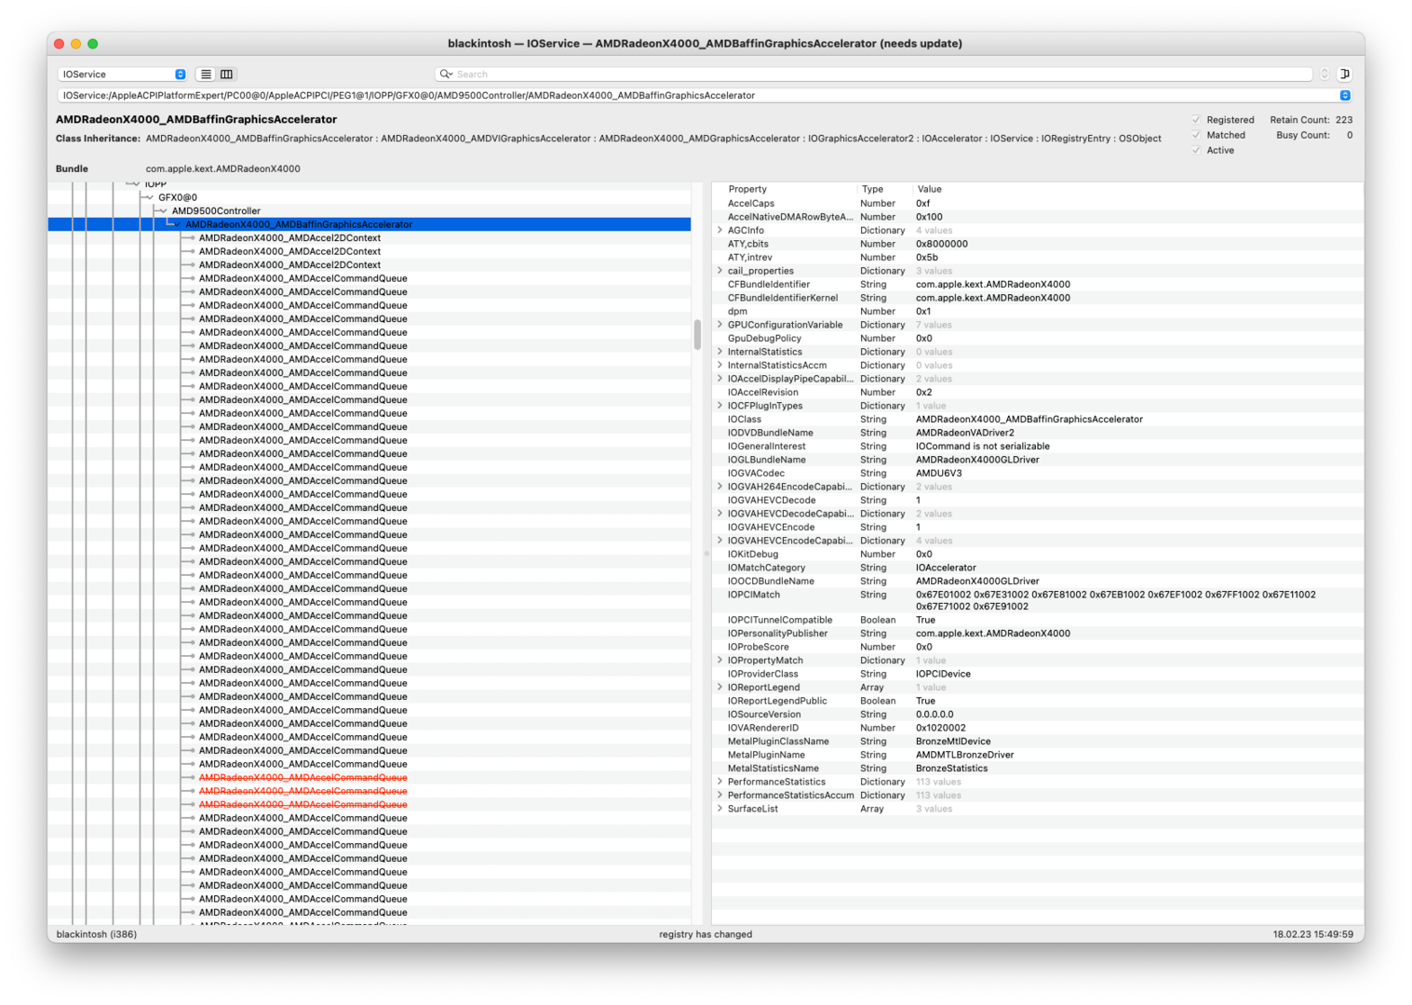Select the IOGVAHEVCDecode property

[772, 501]
